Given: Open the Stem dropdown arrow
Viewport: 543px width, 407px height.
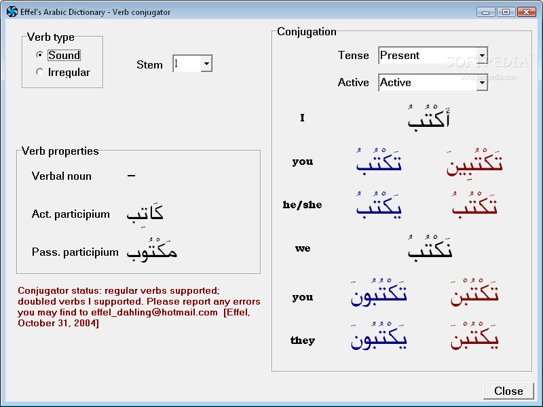Looking at the screenshot, I should coord(206,64).
